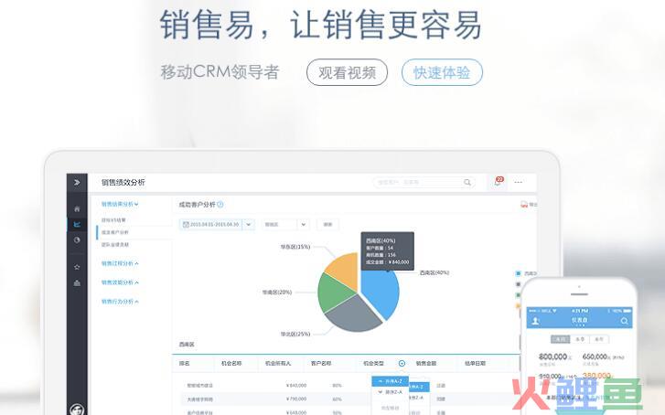The width and height of the screenshot is (665, 415).
Task: Expand the 销售效能分析 menu section
Action: tap(120, 282)
